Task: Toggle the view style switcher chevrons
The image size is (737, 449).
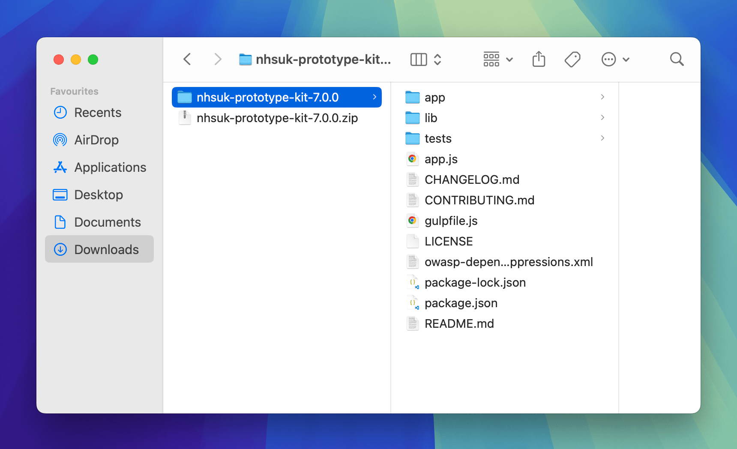Action: pos(438,59)
